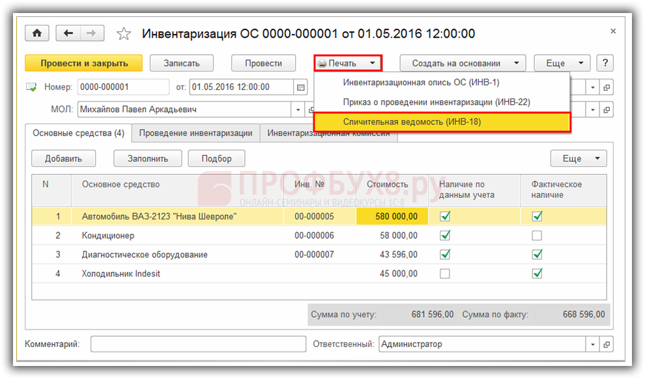The image size is (645, 379).
Task: Open the Ответственный dropdown list
Action: [x=592, y=344]
